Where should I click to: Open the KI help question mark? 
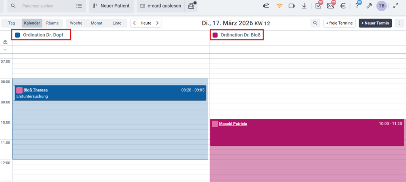tap(357, 6)
